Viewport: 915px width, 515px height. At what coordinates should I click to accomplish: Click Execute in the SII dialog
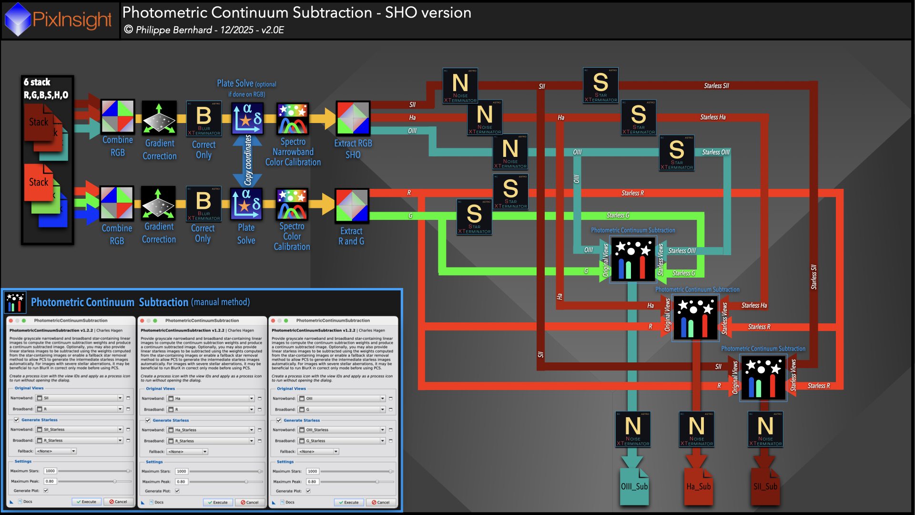tap(86, 502)
